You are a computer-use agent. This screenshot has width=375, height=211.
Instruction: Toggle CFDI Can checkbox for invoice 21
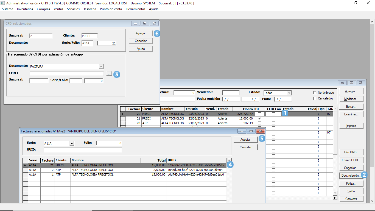(x=273, y=118)
